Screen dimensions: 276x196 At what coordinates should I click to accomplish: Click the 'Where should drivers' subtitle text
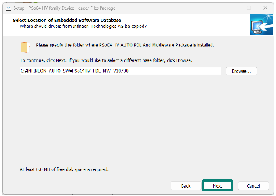83,26
